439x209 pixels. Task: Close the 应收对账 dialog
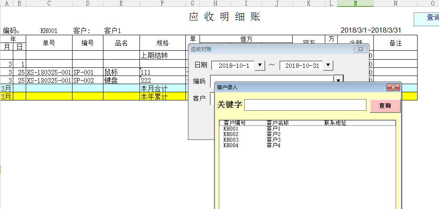[x=360, y=49]
